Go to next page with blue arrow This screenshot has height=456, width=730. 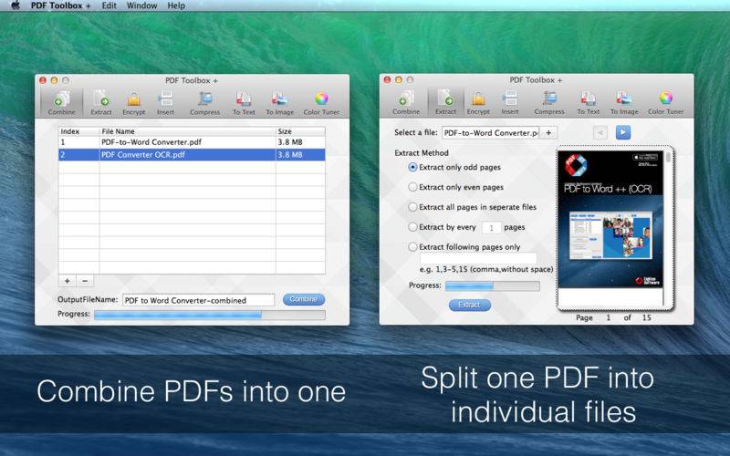click(x=623, y=132)
